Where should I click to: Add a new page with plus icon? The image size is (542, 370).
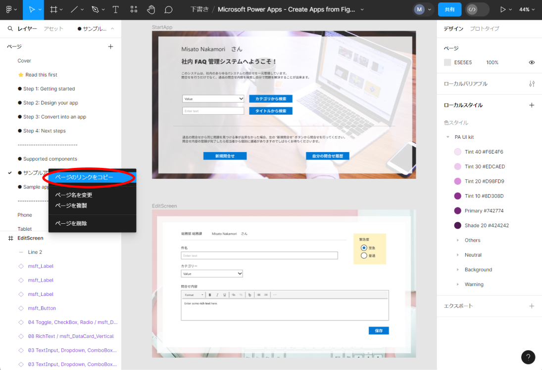coord(110,46)
